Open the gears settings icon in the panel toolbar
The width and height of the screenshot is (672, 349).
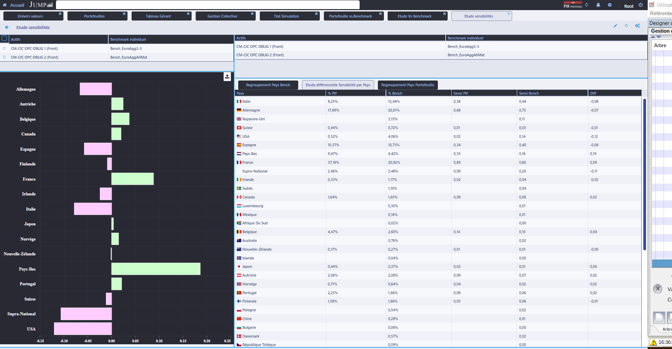(x=637, y=26)
